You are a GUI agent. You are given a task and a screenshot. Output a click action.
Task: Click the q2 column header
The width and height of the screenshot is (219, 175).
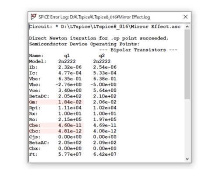[102, 56]
